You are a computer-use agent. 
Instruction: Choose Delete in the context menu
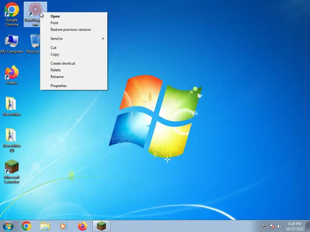74,70
